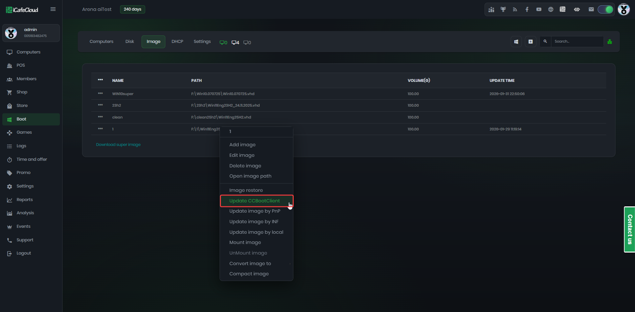Image resolution: width=635 pixels, height=312 pixels.
Task: Open the three-dot menu for 23h2 image
Action: 100,105
